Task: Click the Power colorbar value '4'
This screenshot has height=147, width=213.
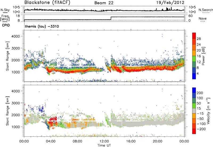Action: (x=198, y=73)
